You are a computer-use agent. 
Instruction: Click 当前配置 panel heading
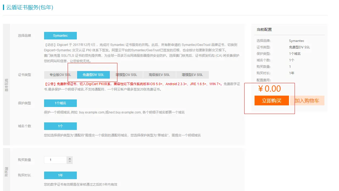[x=264, y=29]
